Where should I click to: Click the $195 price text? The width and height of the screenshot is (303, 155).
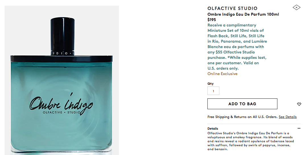coord(212,20)
